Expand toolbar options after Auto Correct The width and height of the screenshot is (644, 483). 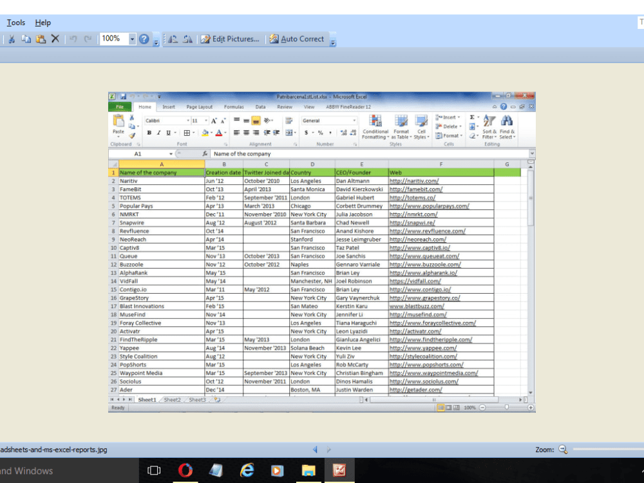coord(333,41)
